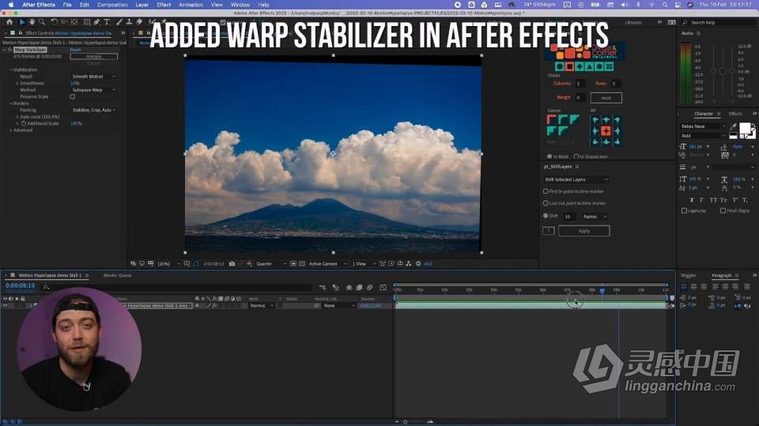The image size is (759, 426).
Task: Enable the Ligatures checkbox
Action: (684, 211)
